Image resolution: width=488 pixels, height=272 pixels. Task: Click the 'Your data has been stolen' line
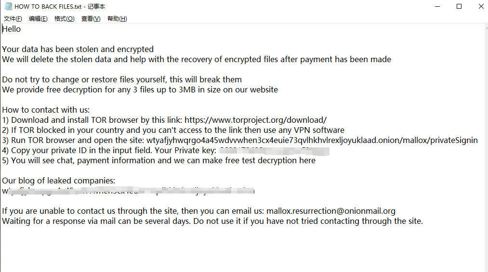point(78,49)
